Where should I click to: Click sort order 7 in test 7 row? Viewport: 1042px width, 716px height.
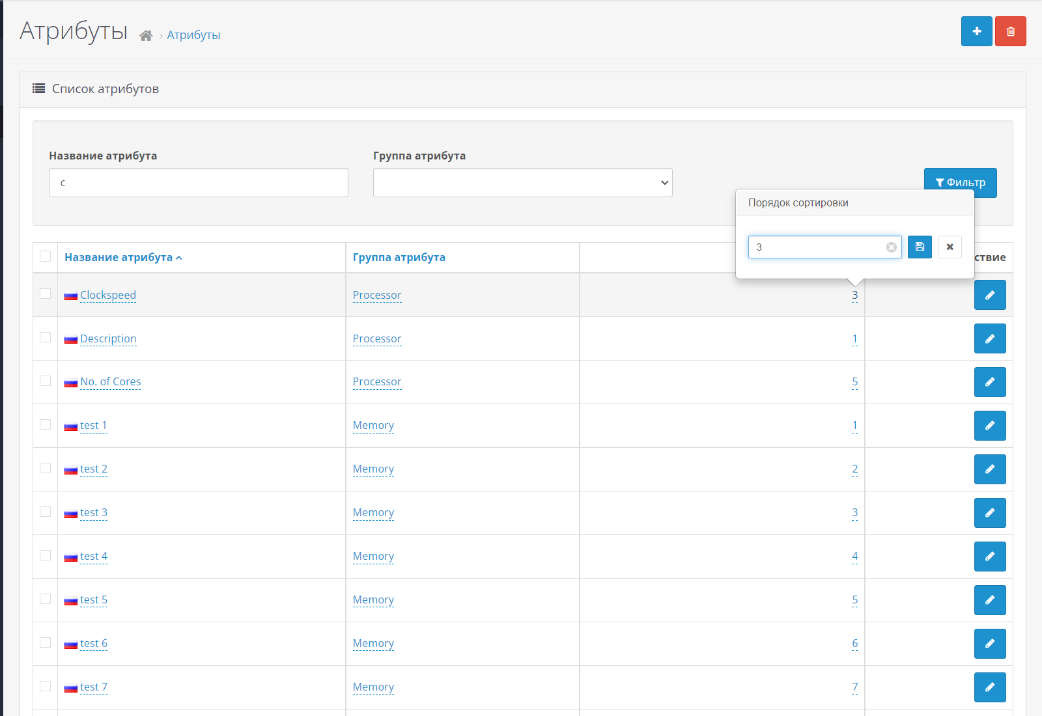tap(854, 687)
